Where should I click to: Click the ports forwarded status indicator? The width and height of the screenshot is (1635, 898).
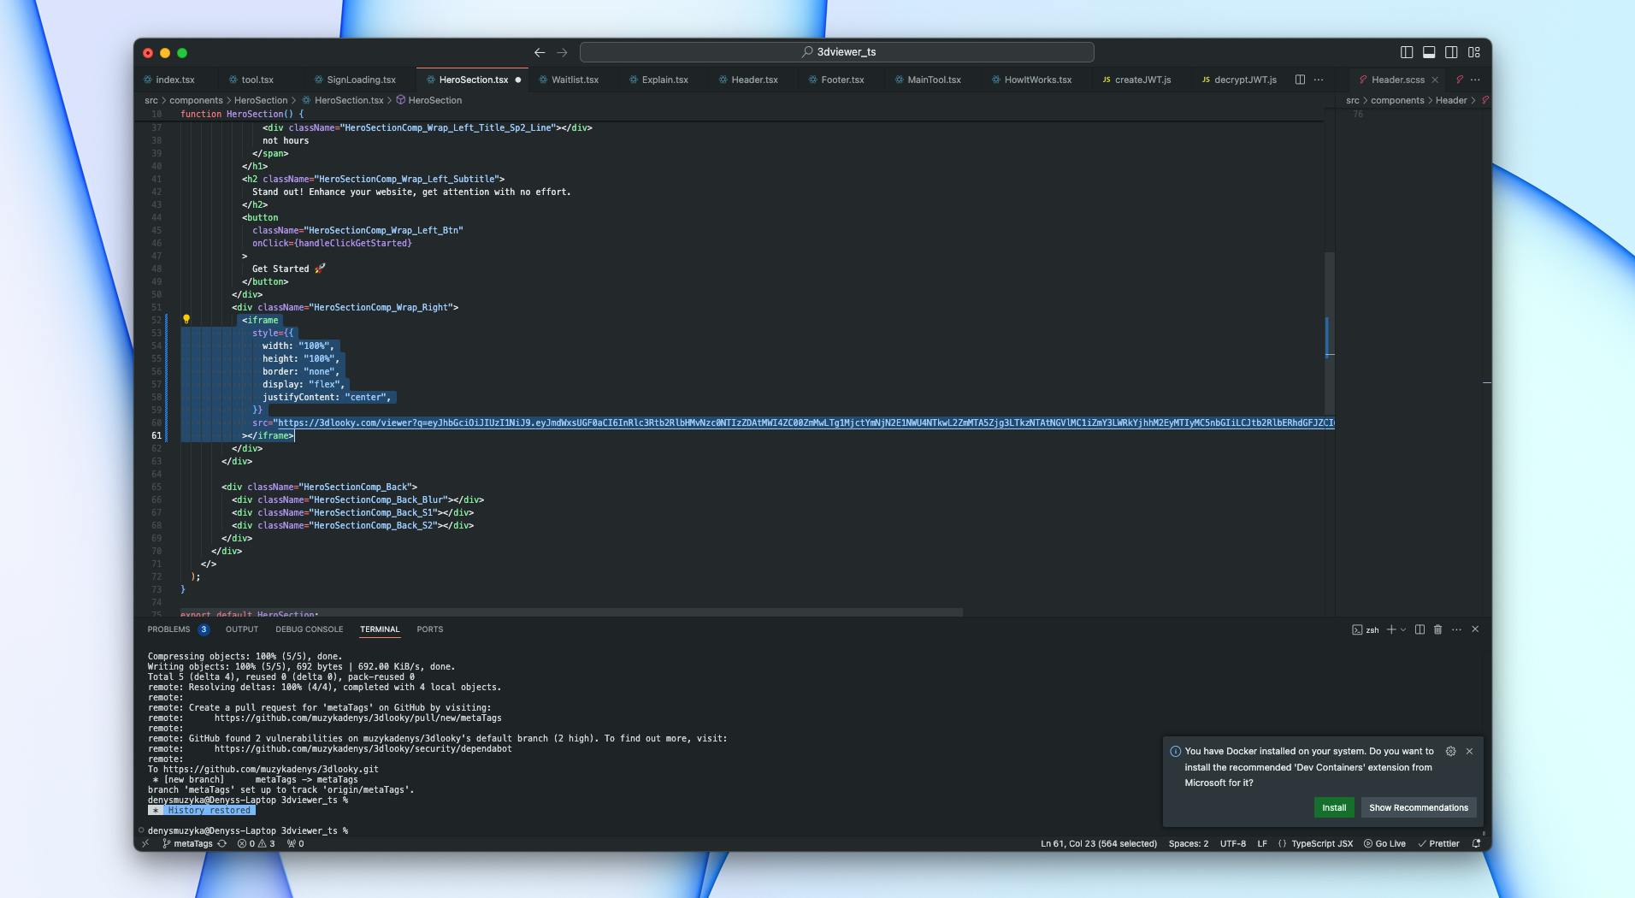tap(295, 843)
